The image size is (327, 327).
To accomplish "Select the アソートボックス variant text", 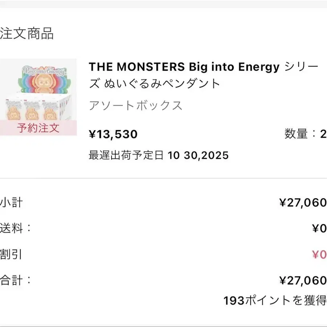I will 136,106.
